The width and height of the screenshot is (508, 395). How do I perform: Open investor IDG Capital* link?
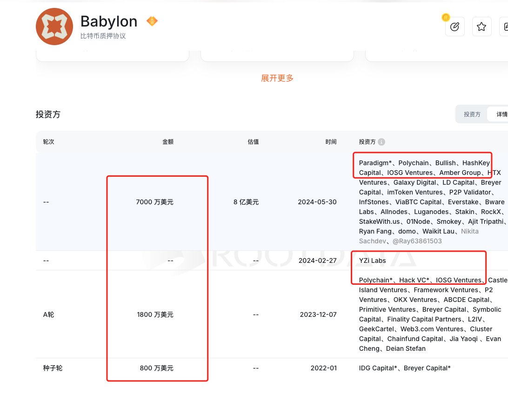click(378, 368)
